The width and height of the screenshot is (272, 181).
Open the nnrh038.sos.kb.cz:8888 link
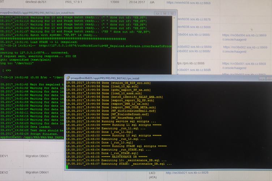click(194, 27)
